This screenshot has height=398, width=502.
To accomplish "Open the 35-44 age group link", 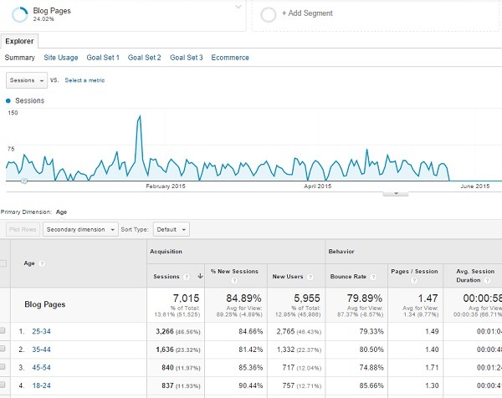I will [x=41, y=350].
